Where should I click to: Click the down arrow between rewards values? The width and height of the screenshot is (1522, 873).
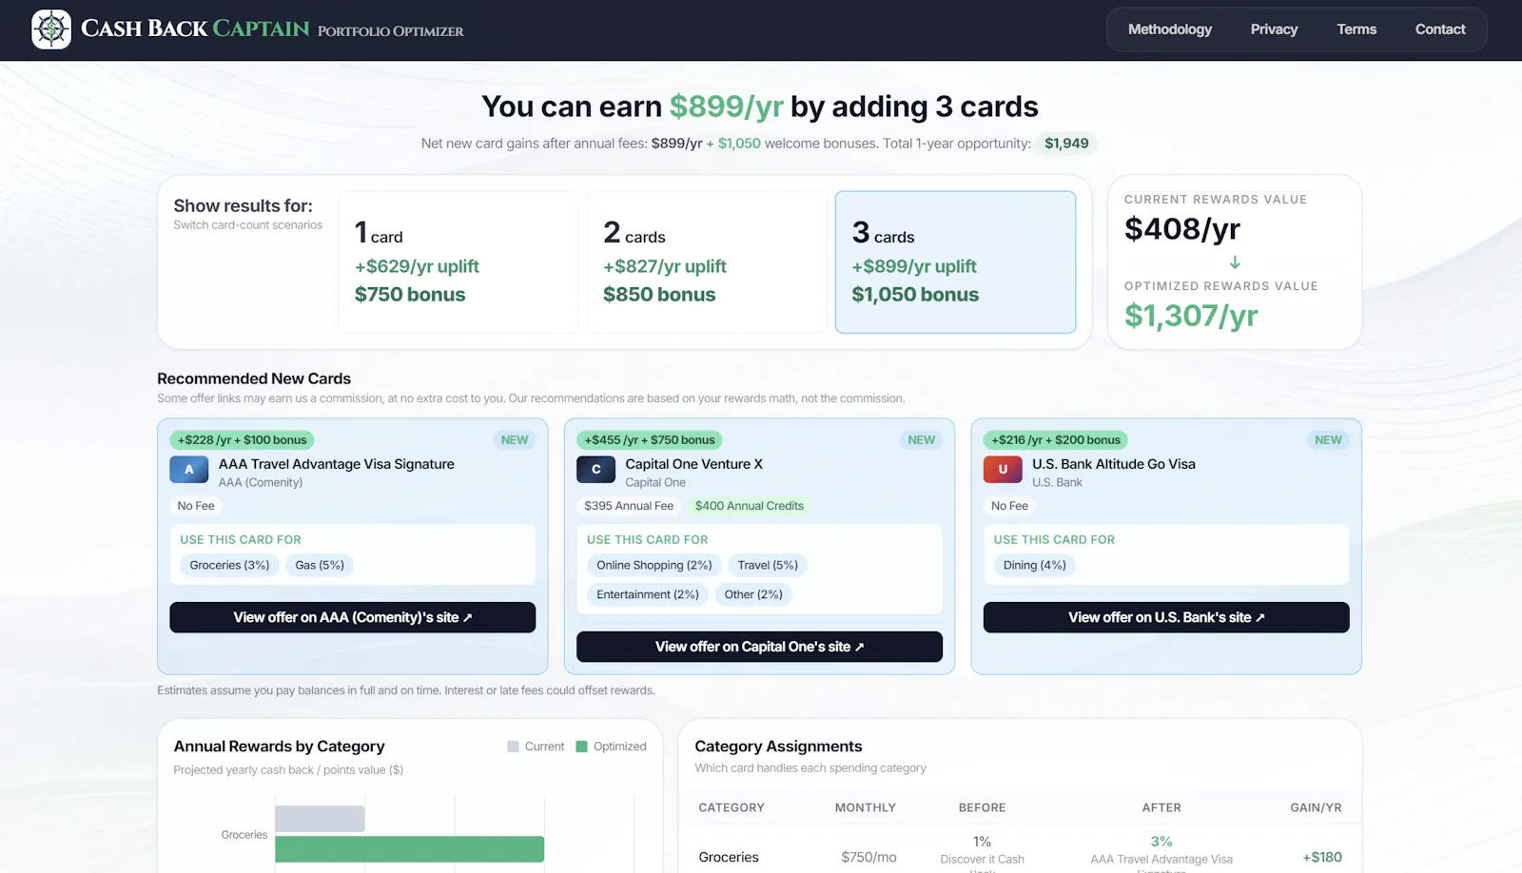(1235, 262)
